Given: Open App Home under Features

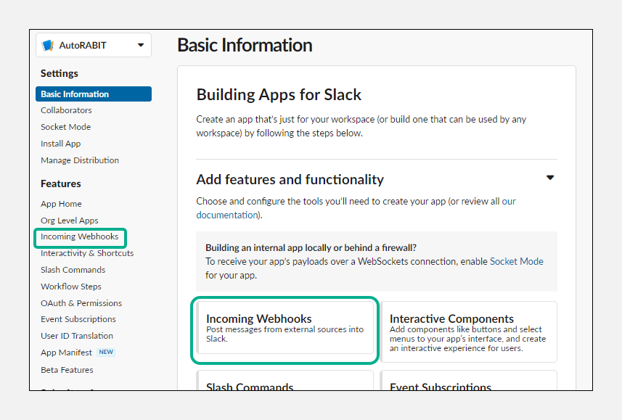Looking at the screenshot, I should point(61,204).
